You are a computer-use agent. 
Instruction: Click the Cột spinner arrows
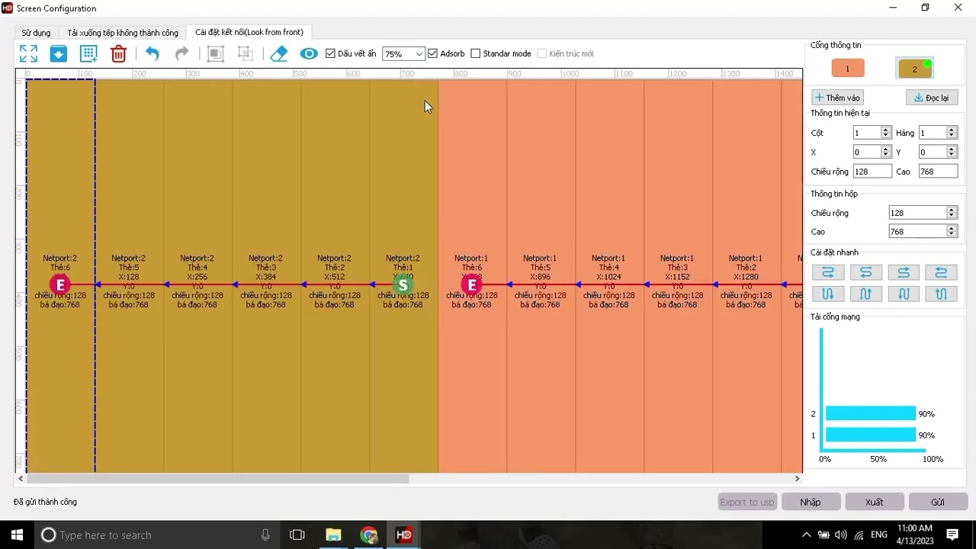tap(885, 133)
